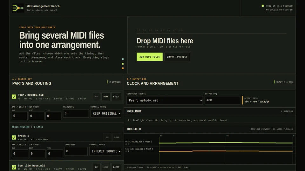Click the '0 WARNINGS' indicator

tap(287, 111)
